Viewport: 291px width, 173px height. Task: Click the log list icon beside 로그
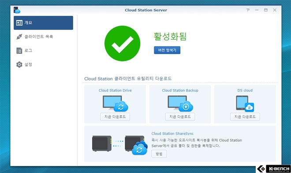click(x=19, y=50)
